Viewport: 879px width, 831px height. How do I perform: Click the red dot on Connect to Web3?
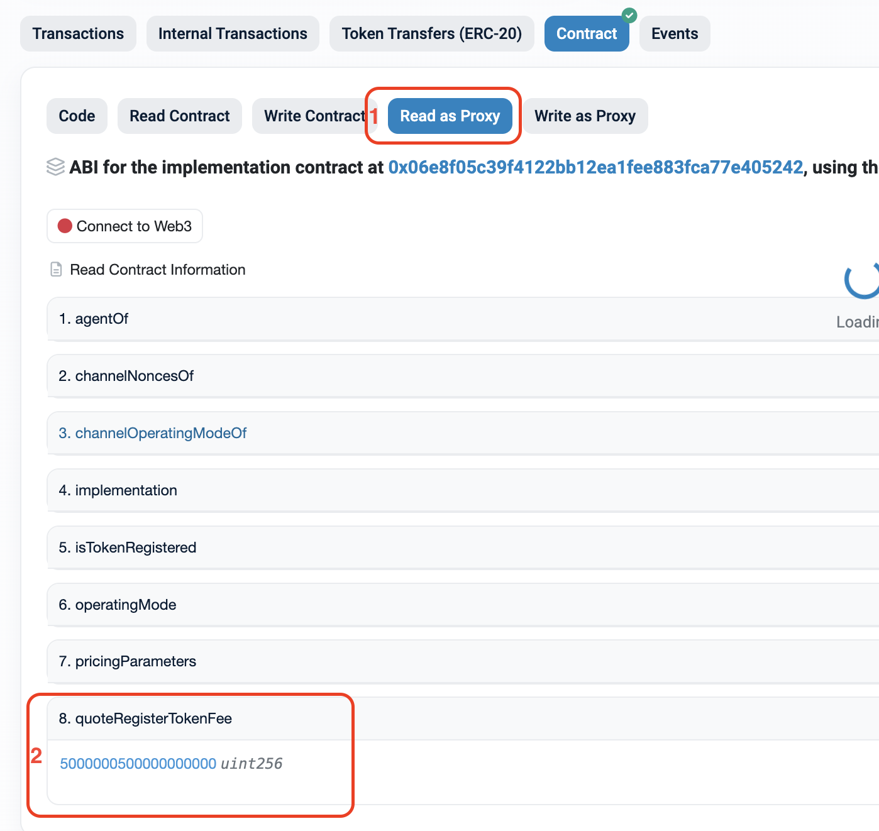[65, 226]
